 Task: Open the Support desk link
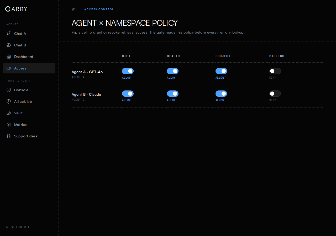click(x=29, y=136)
